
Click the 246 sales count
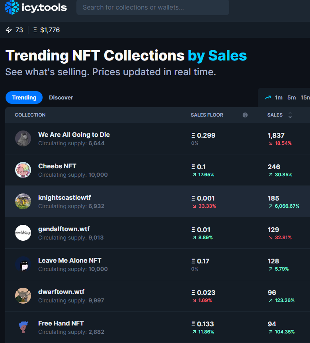(x=274, y=167)
